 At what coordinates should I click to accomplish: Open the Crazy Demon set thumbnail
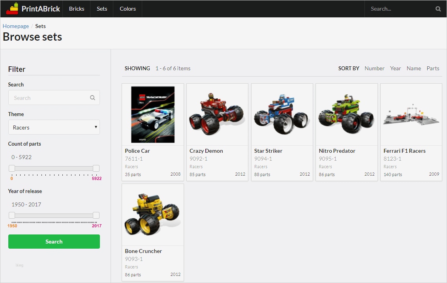[x=217, y=114]
